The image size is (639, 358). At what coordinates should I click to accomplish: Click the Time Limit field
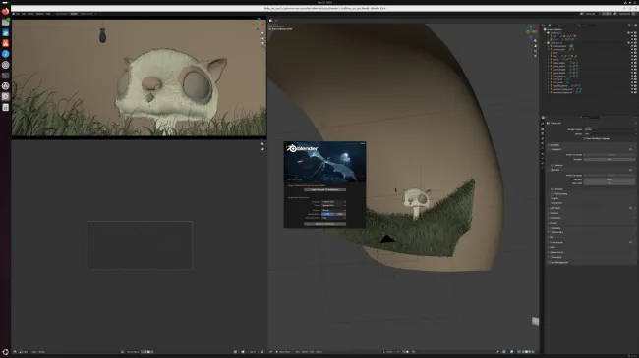point(610,183)
